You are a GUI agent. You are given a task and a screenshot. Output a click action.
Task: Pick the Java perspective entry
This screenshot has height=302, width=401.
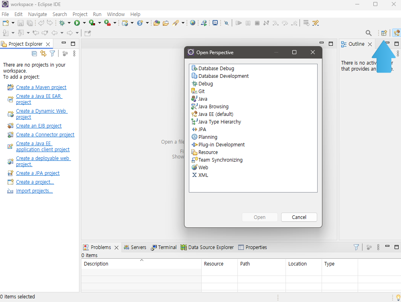[x=199, y=99]
